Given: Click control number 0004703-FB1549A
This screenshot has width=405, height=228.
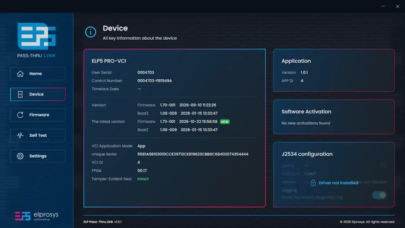Looking at the screenshot, I should click(x=154, y=80).
